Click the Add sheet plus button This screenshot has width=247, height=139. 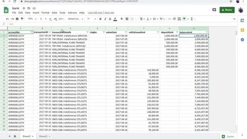point(10,136)
